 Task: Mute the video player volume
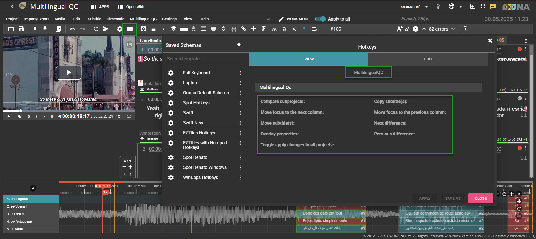[19, 116]
